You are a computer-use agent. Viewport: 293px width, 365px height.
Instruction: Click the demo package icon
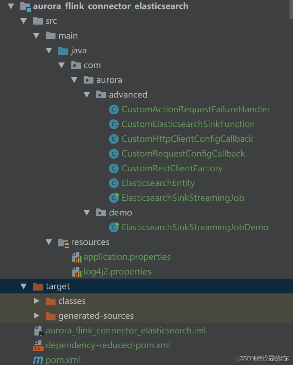[101, 213]
